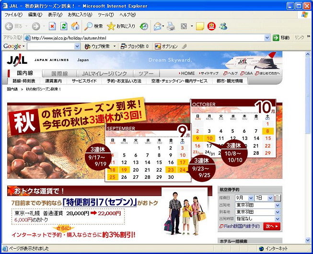Switch to the 国際線 tab
This screenshot has height=254, width=313.
pyautogui.click(x=59, y=74)
